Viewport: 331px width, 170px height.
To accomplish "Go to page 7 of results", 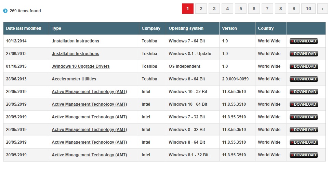I will [267, 9].
